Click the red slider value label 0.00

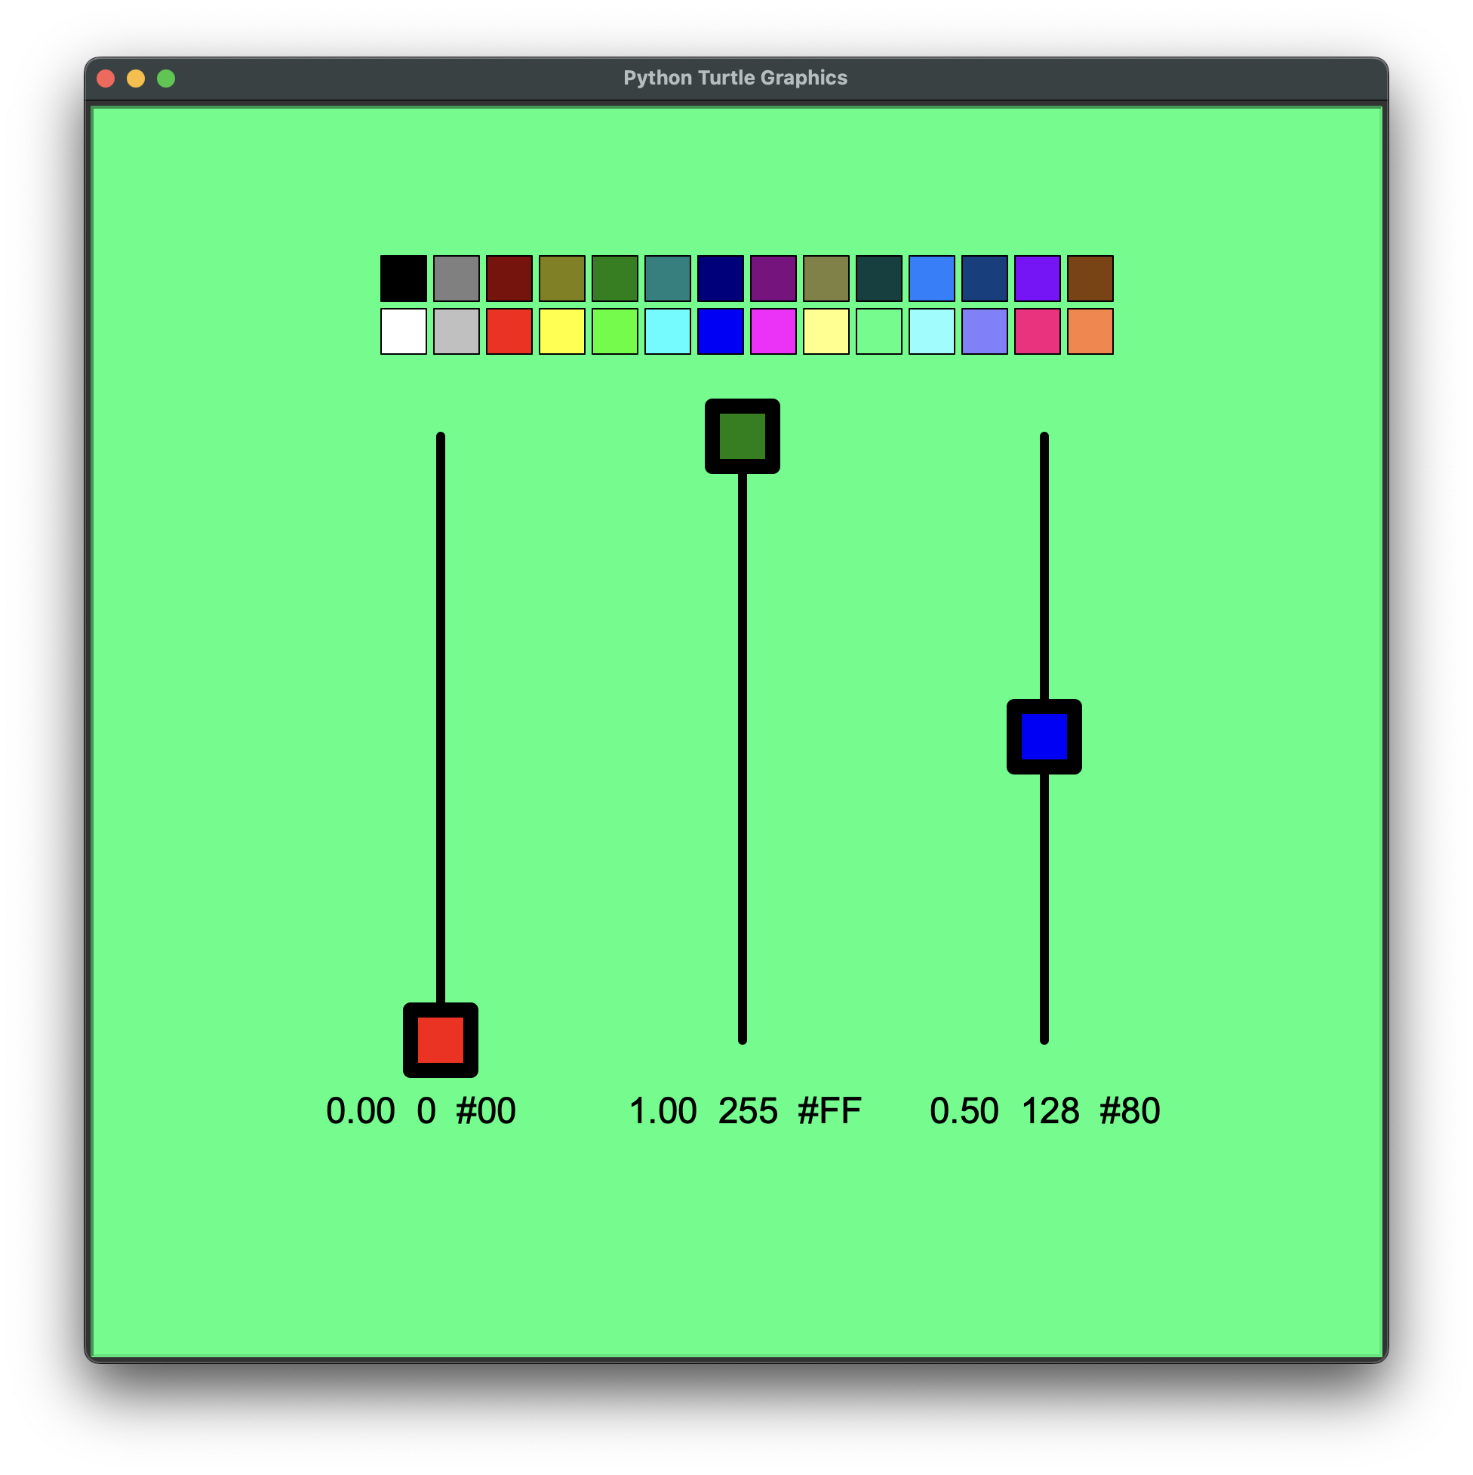(360, 1111)
